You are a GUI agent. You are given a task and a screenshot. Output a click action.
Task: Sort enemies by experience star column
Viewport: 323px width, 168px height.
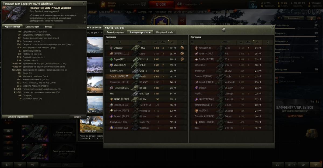(257, 42)
